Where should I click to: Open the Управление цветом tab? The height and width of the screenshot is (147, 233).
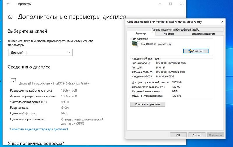click(203, 34)
